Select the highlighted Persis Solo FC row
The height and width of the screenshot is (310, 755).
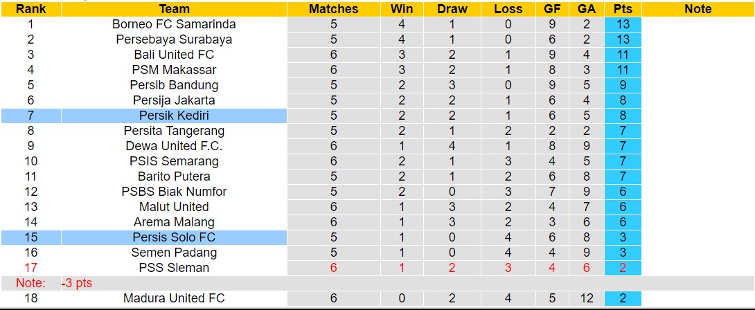point(174,237)
